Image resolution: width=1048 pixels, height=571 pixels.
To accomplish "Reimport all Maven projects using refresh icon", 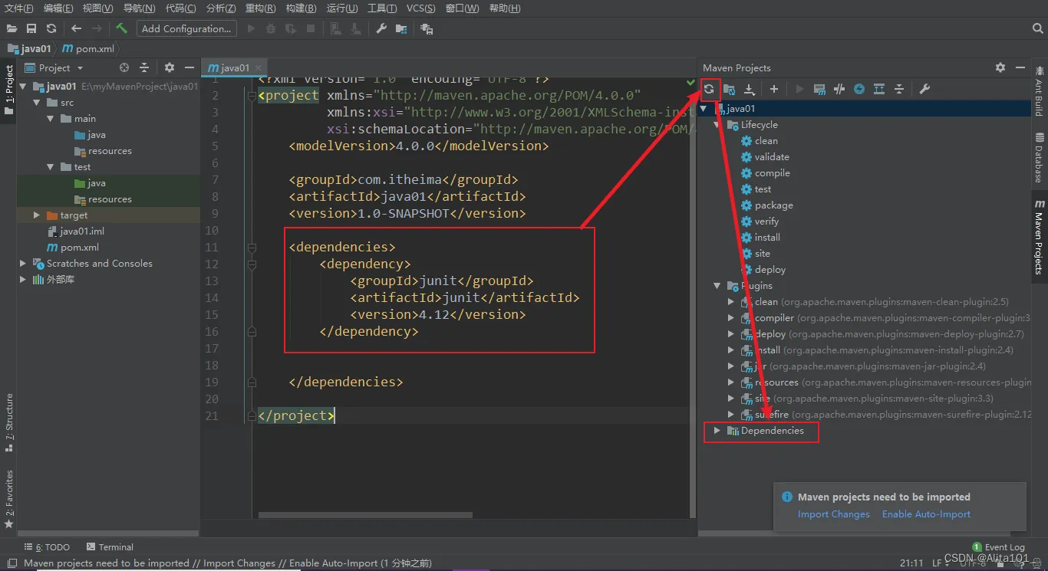I will [709, 89].
